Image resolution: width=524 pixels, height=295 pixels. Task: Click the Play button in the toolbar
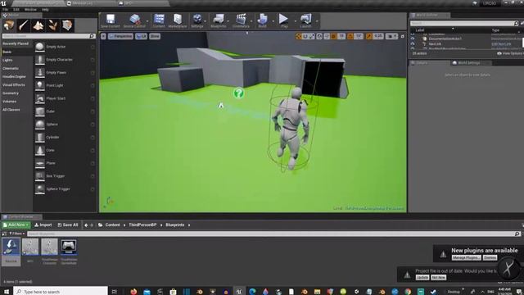click(x=284, y=19)
